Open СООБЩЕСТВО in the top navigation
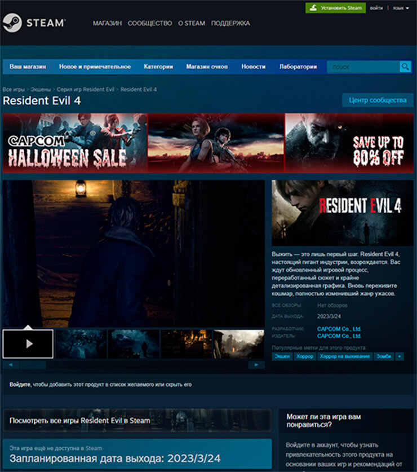This screenshot has height=472, width=417. (x=150, y=23)
